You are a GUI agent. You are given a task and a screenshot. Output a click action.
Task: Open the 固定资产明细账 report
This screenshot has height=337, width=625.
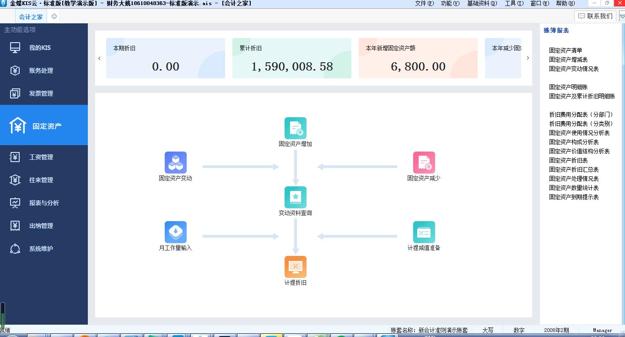[x=568, y=87]
